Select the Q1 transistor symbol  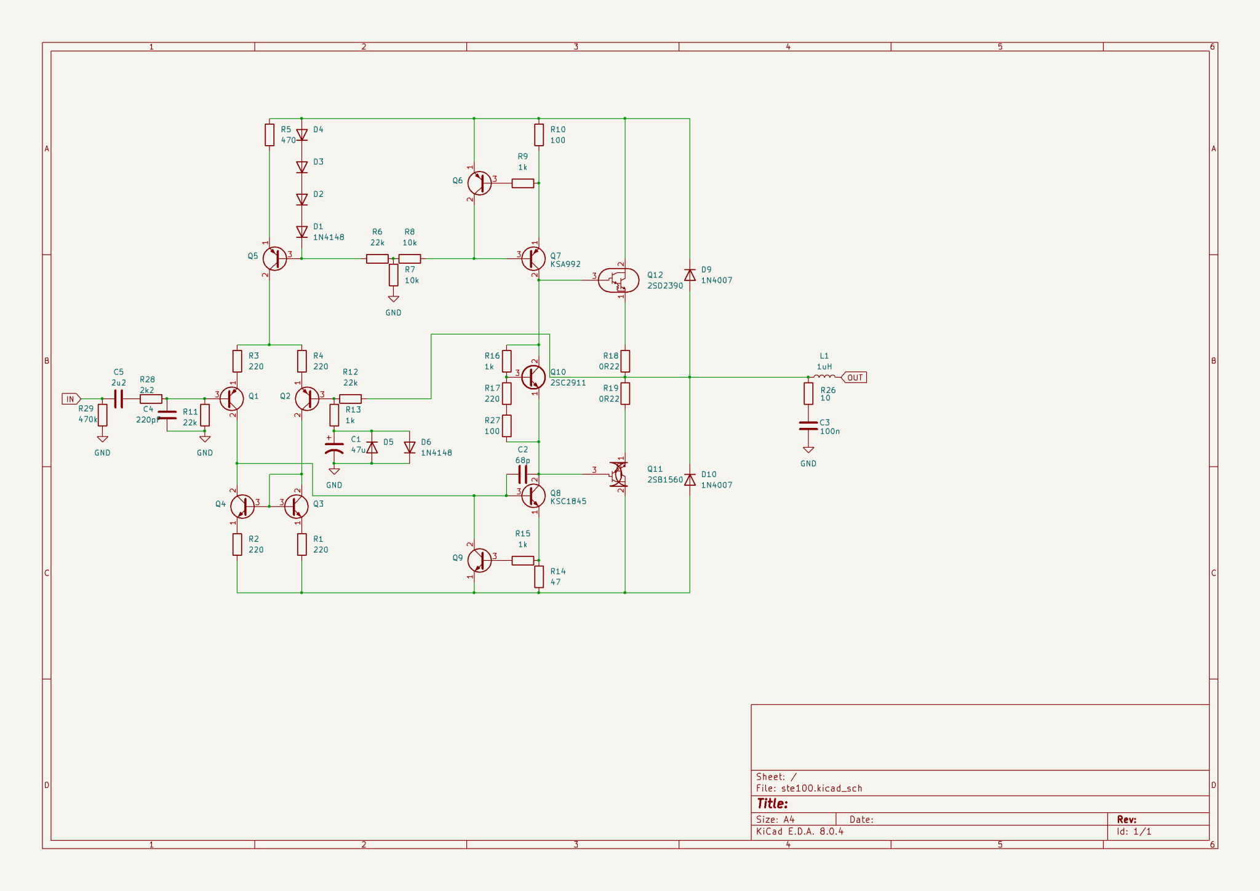[x=232, y=399]
